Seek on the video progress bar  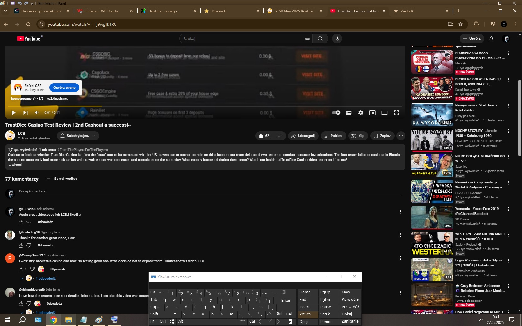(x=205, y=106)
